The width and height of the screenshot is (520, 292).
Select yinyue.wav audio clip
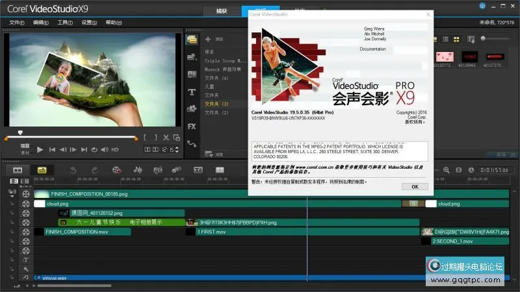[271, 278]
